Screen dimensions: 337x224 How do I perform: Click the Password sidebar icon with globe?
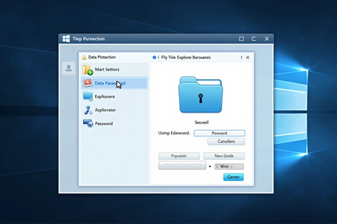coord(88,123)
